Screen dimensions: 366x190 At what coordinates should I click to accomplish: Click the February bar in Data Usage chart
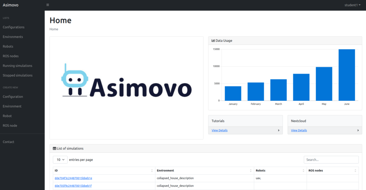click(x=256, y=92)
